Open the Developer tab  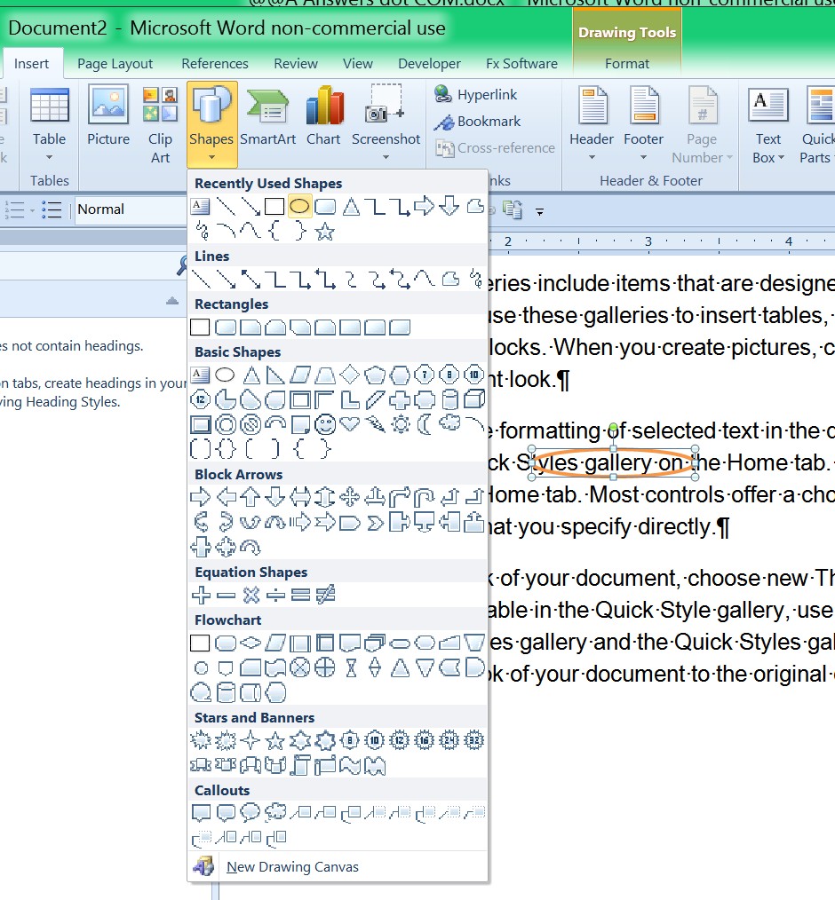pos(429,64)
